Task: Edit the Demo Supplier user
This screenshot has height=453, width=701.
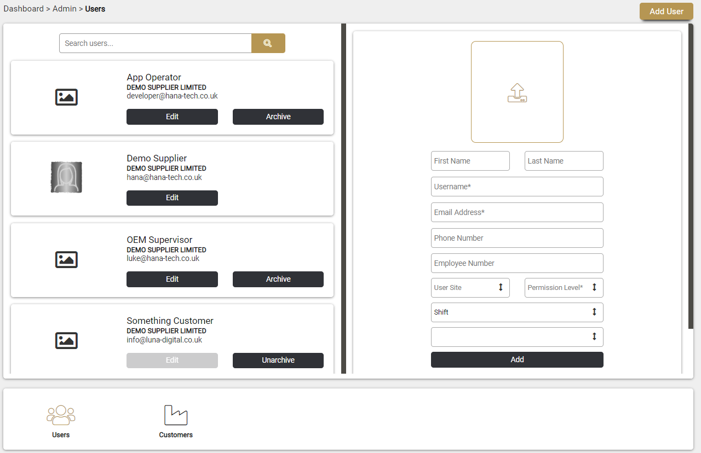Action: 172,198
